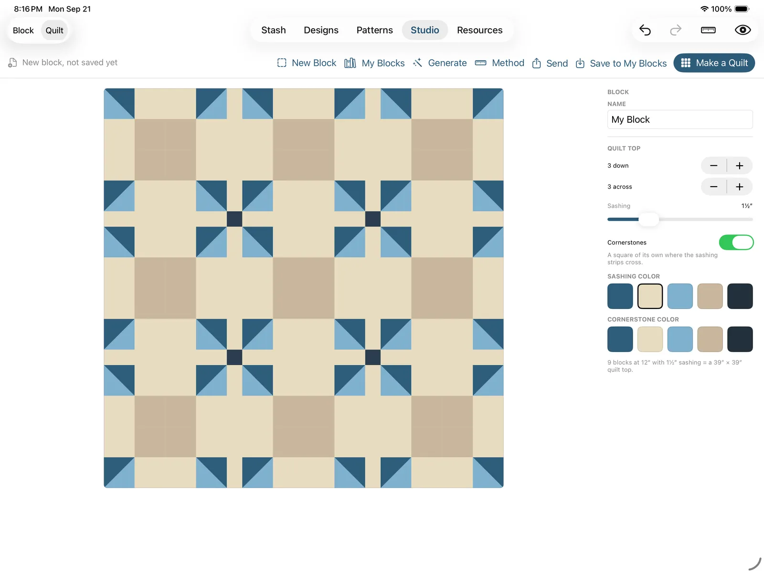The image size is (764, 573).
Task: Set cornerstone color to light blue
Action: (x=680, y=339)
